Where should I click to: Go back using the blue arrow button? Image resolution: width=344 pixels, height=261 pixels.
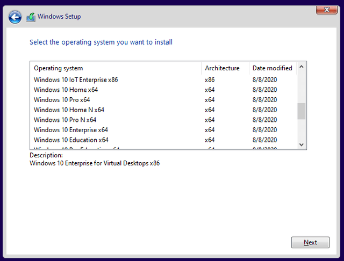15,17
